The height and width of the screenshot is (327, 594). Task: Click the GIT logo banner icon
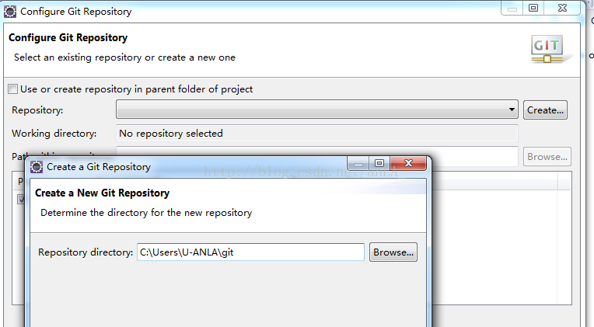click(547, 48)
